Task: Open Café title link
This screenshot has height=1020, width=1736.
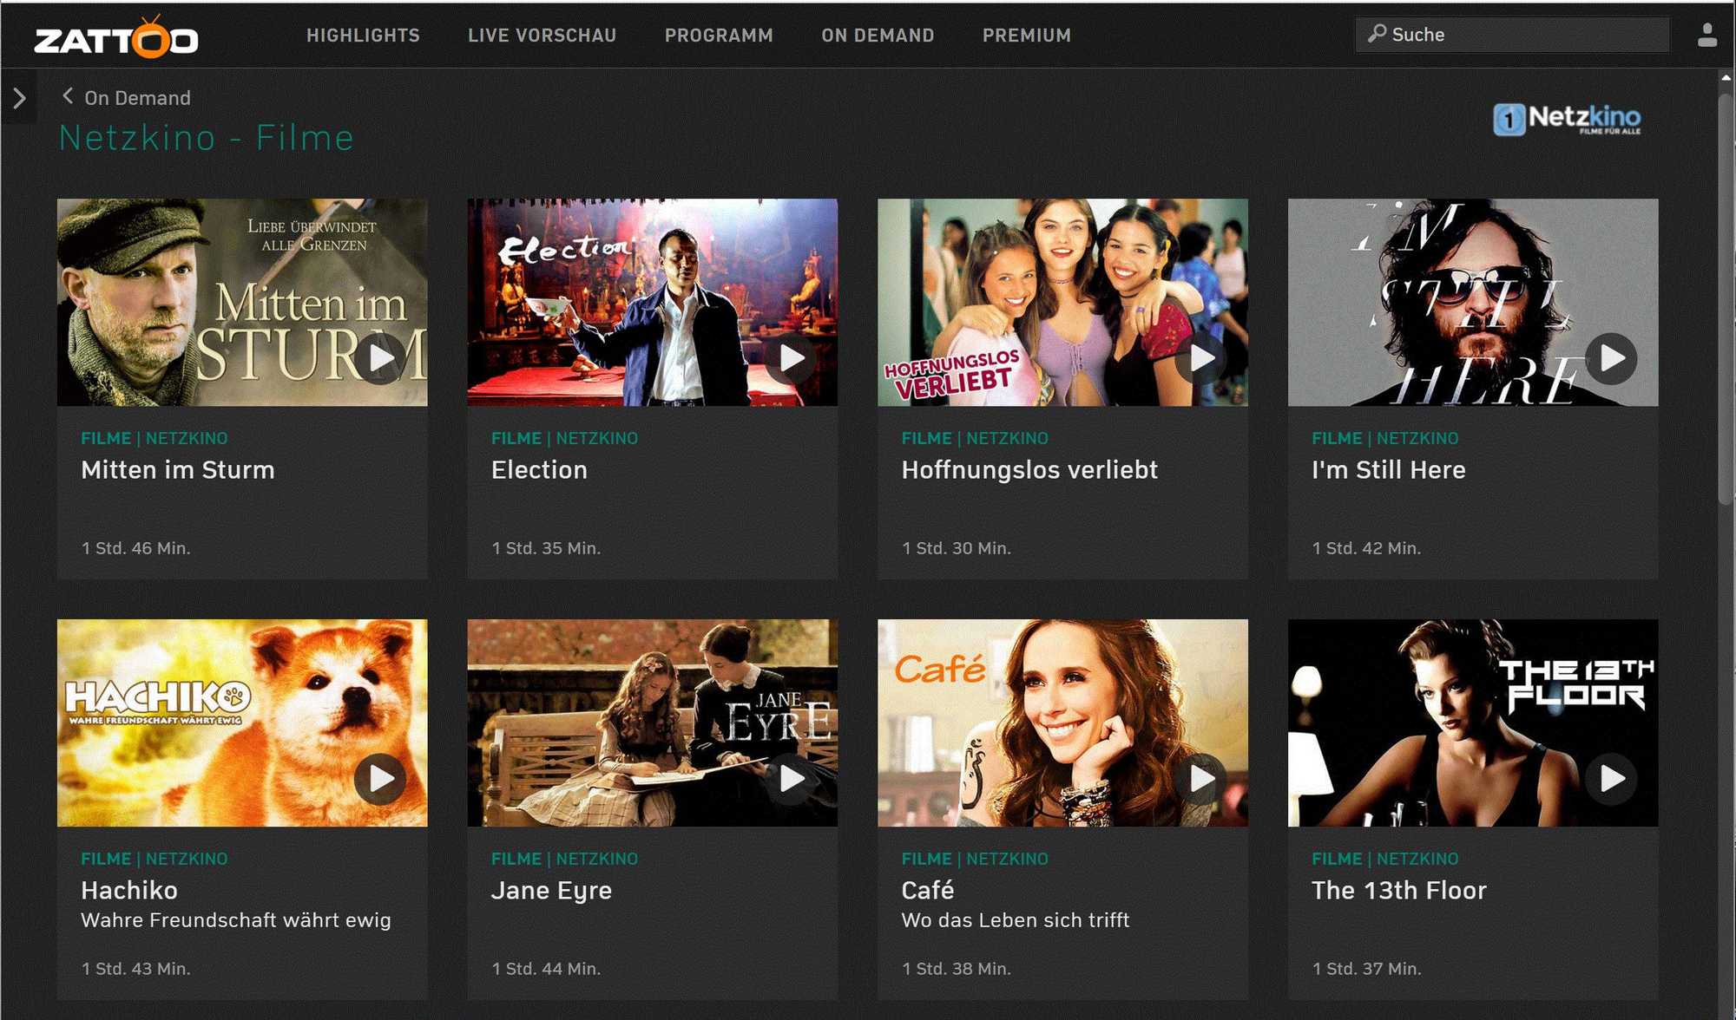Action: pos(928,890)
